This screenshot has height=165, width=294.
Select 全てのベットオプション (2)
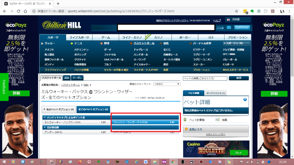tap(93, 109)
